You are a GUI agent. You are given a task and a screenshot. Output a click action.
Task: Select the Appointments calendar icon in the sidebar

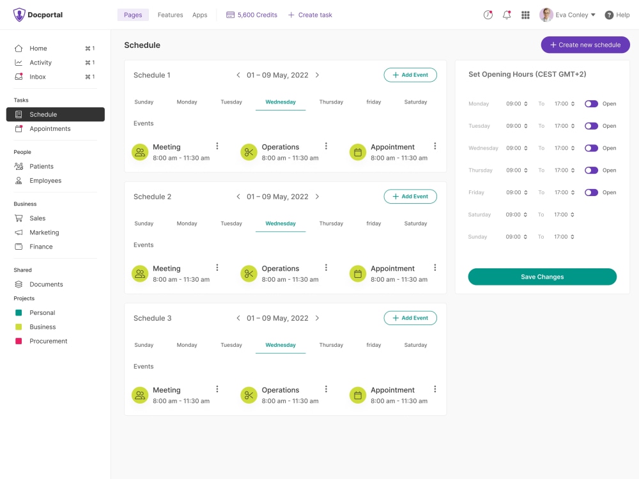(18, 128)
